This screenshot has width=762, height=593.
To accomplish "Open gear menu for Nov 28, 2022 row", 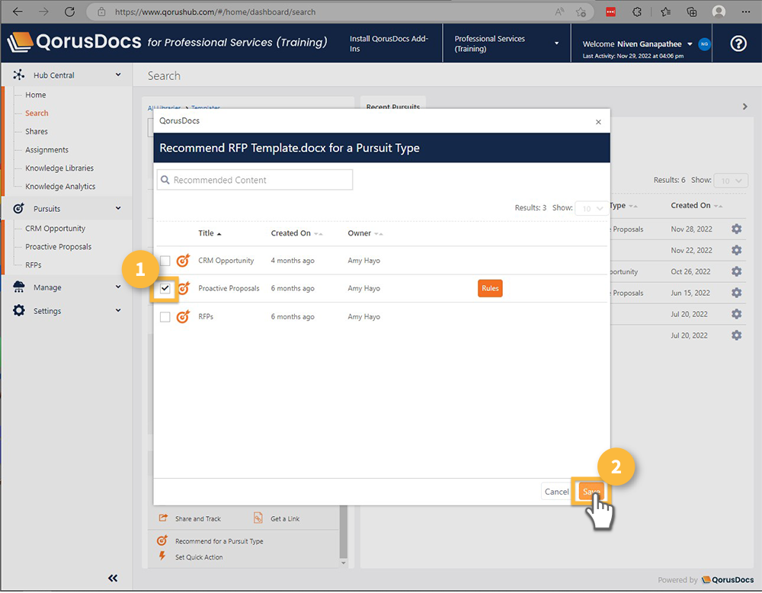I will coord(737,229).
